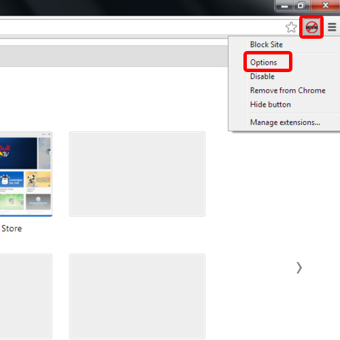Select the empty bottom-middle tile
The height and width of the screenshot is (340, 340).
tap(137, 296)
